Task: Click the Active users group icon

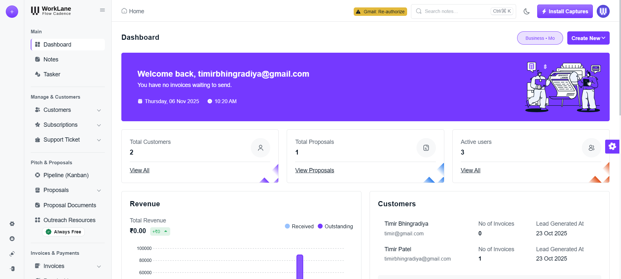Action: 591,148
